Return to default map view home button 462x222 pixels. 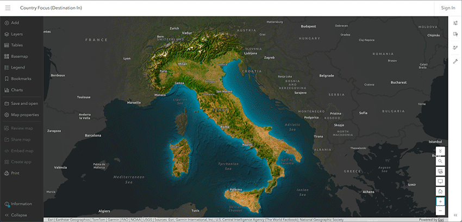(x=440, y=192)
